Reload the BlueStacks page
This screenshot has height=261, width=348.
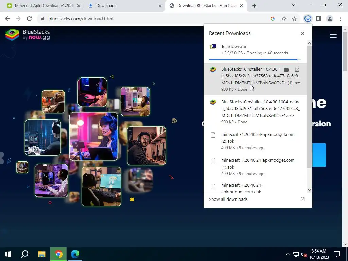(x=29, y=19)
